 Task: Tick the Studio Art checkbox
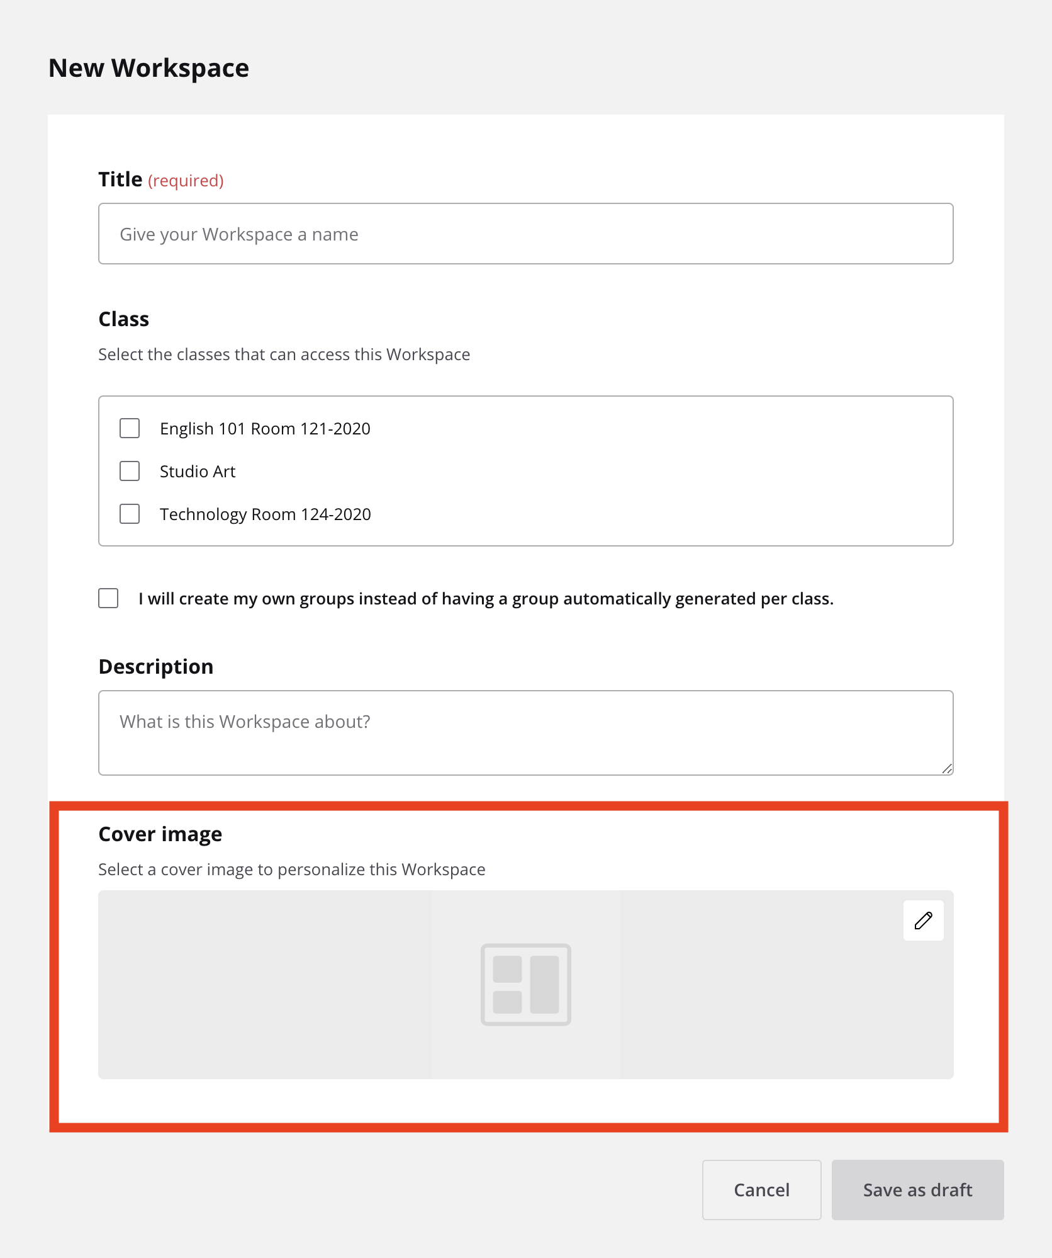pos(130,471)
